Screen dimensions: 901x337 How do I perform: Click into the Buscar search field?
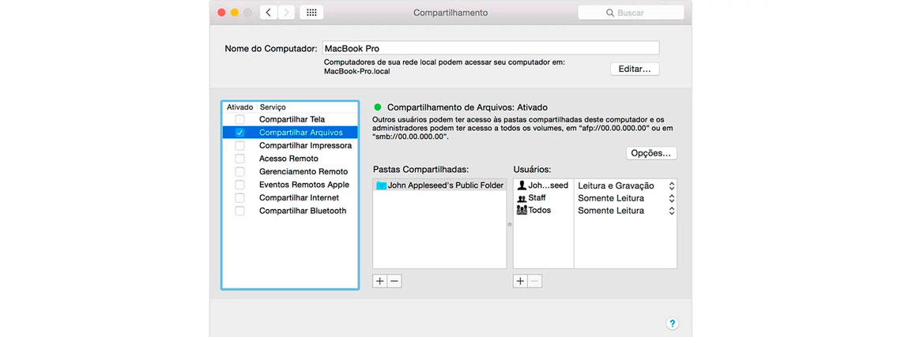click(x=631, y=13)
